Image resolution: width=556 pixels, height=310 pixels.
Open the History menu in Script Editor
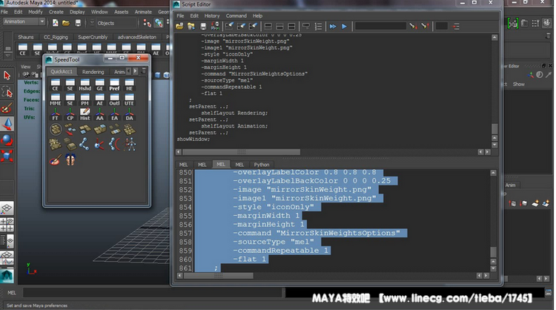point(212,16)
